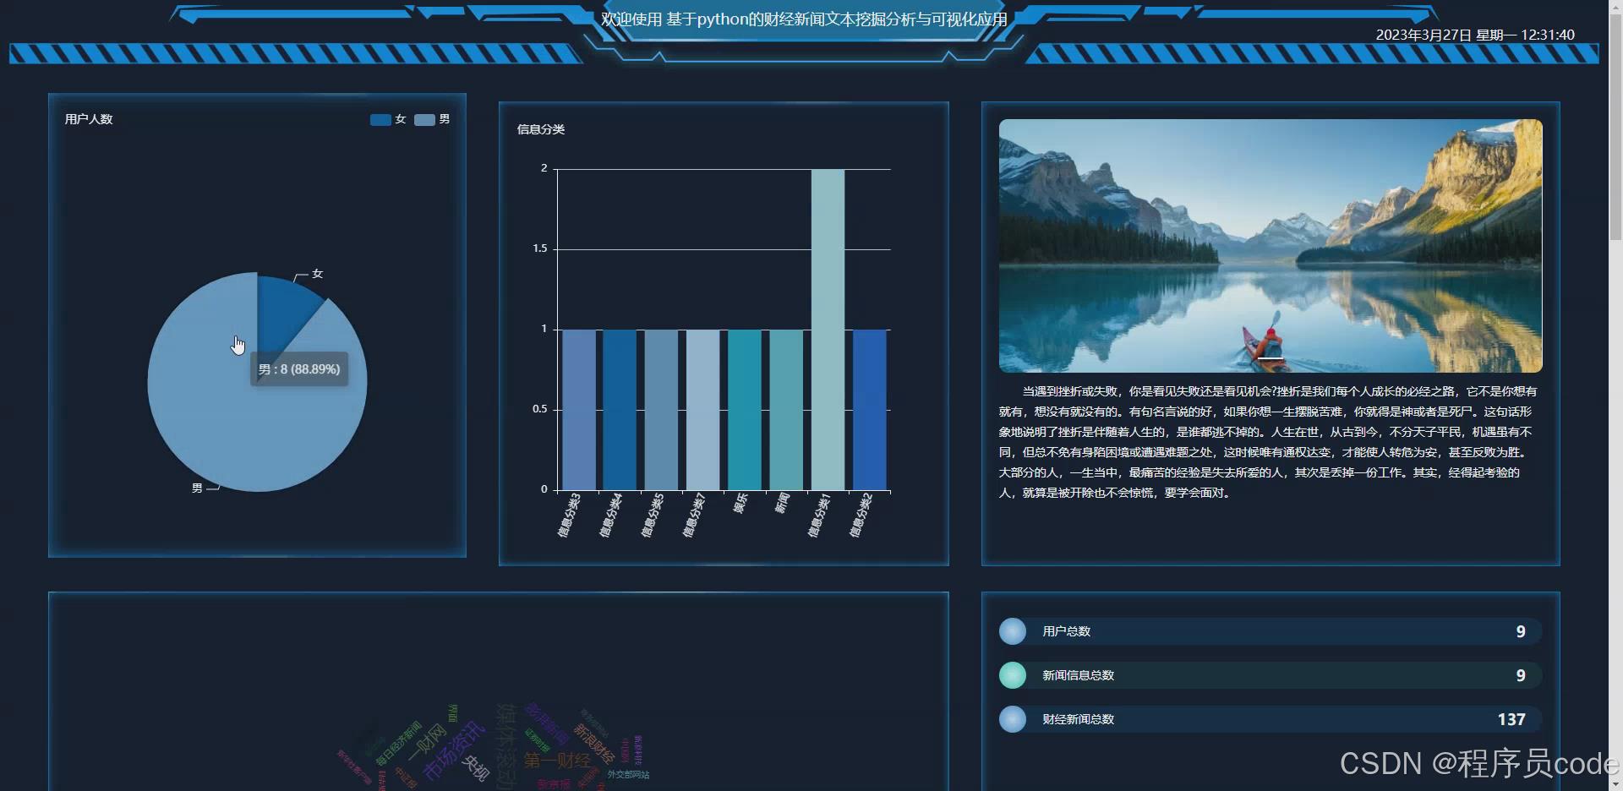1623x791 pixels.
Task: Toggle the 男 legend in 用户人数 chart
Action: (433, 119)
